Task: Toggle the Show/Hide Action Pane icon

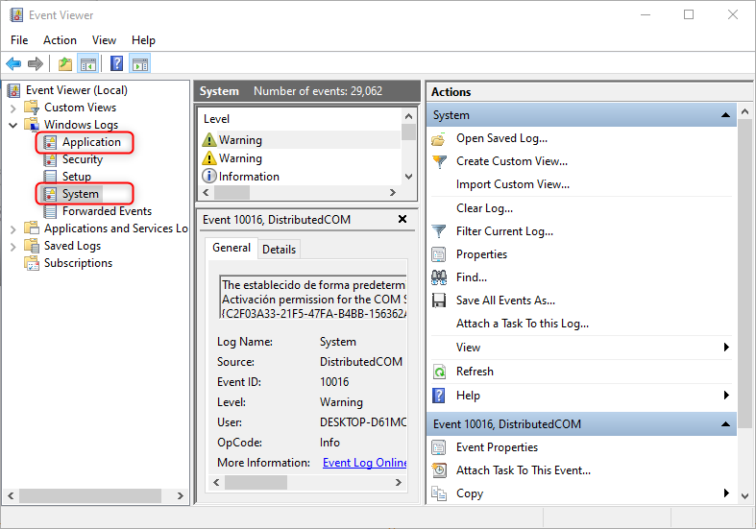Action: (x=140, y=64)
